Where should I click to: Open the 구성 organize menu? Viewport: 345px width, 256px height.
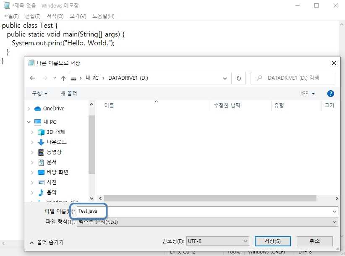(x=39, y=93)
